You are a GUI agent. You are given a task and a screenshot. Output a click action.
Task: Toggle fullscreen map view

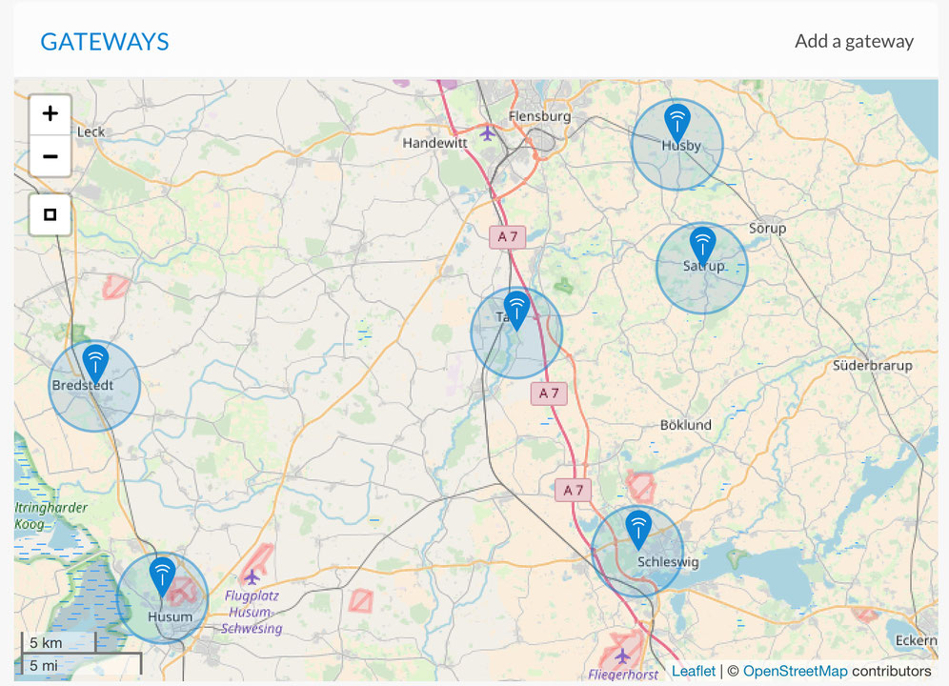coord(50,215)
